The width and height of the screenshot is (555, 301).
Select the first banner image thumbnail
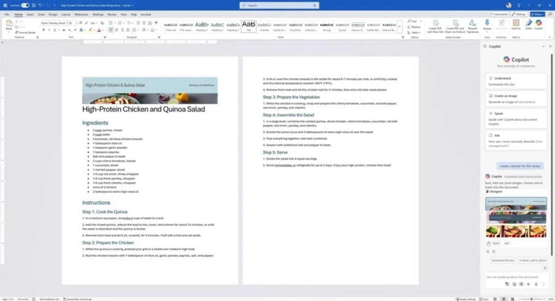(516, 204)
